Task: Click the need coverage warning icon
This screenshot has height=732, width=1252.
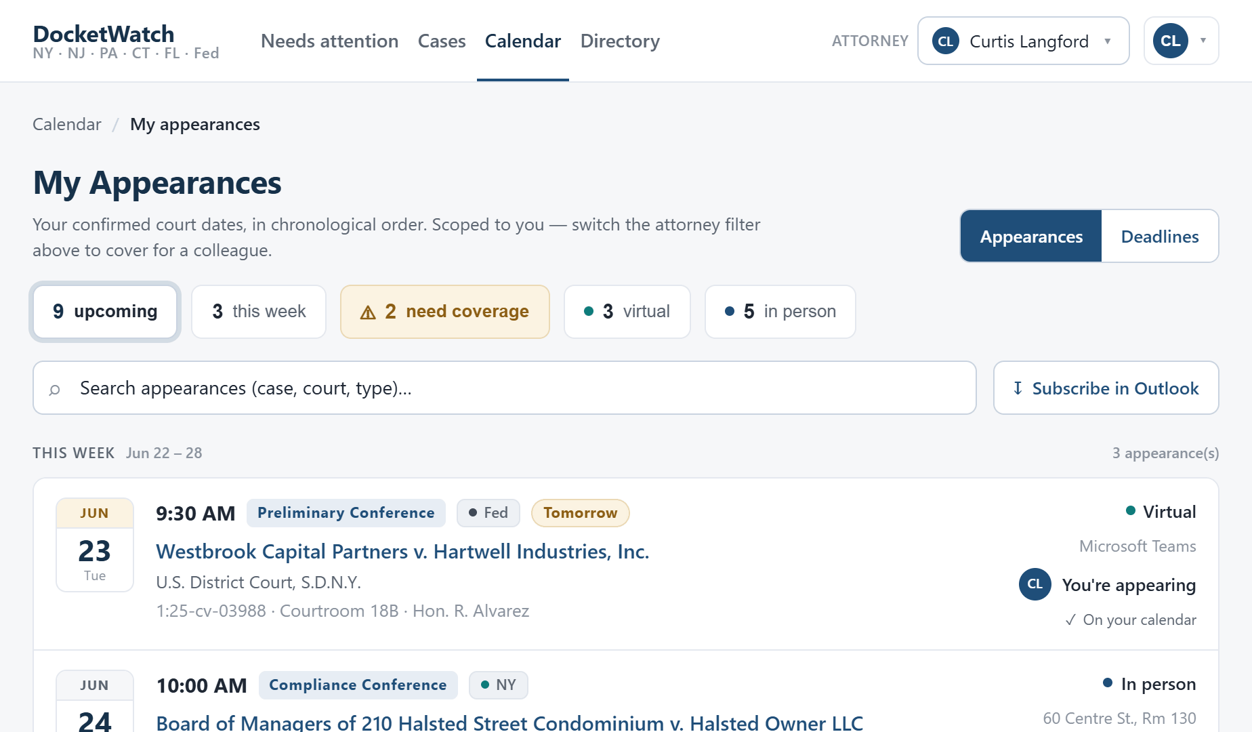Action: (368, 312)
